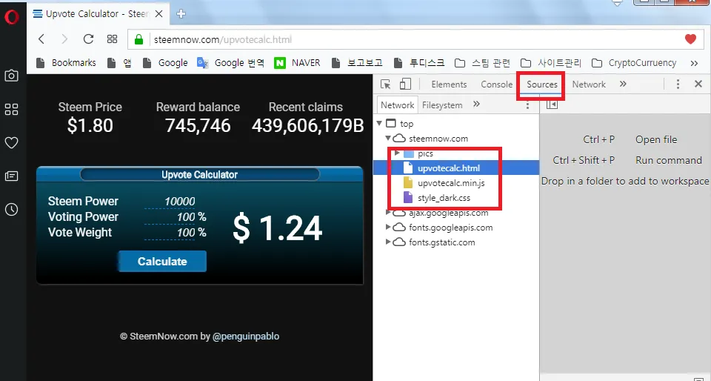
Task: Edit Steem Power value field
Action: (170, 202)
